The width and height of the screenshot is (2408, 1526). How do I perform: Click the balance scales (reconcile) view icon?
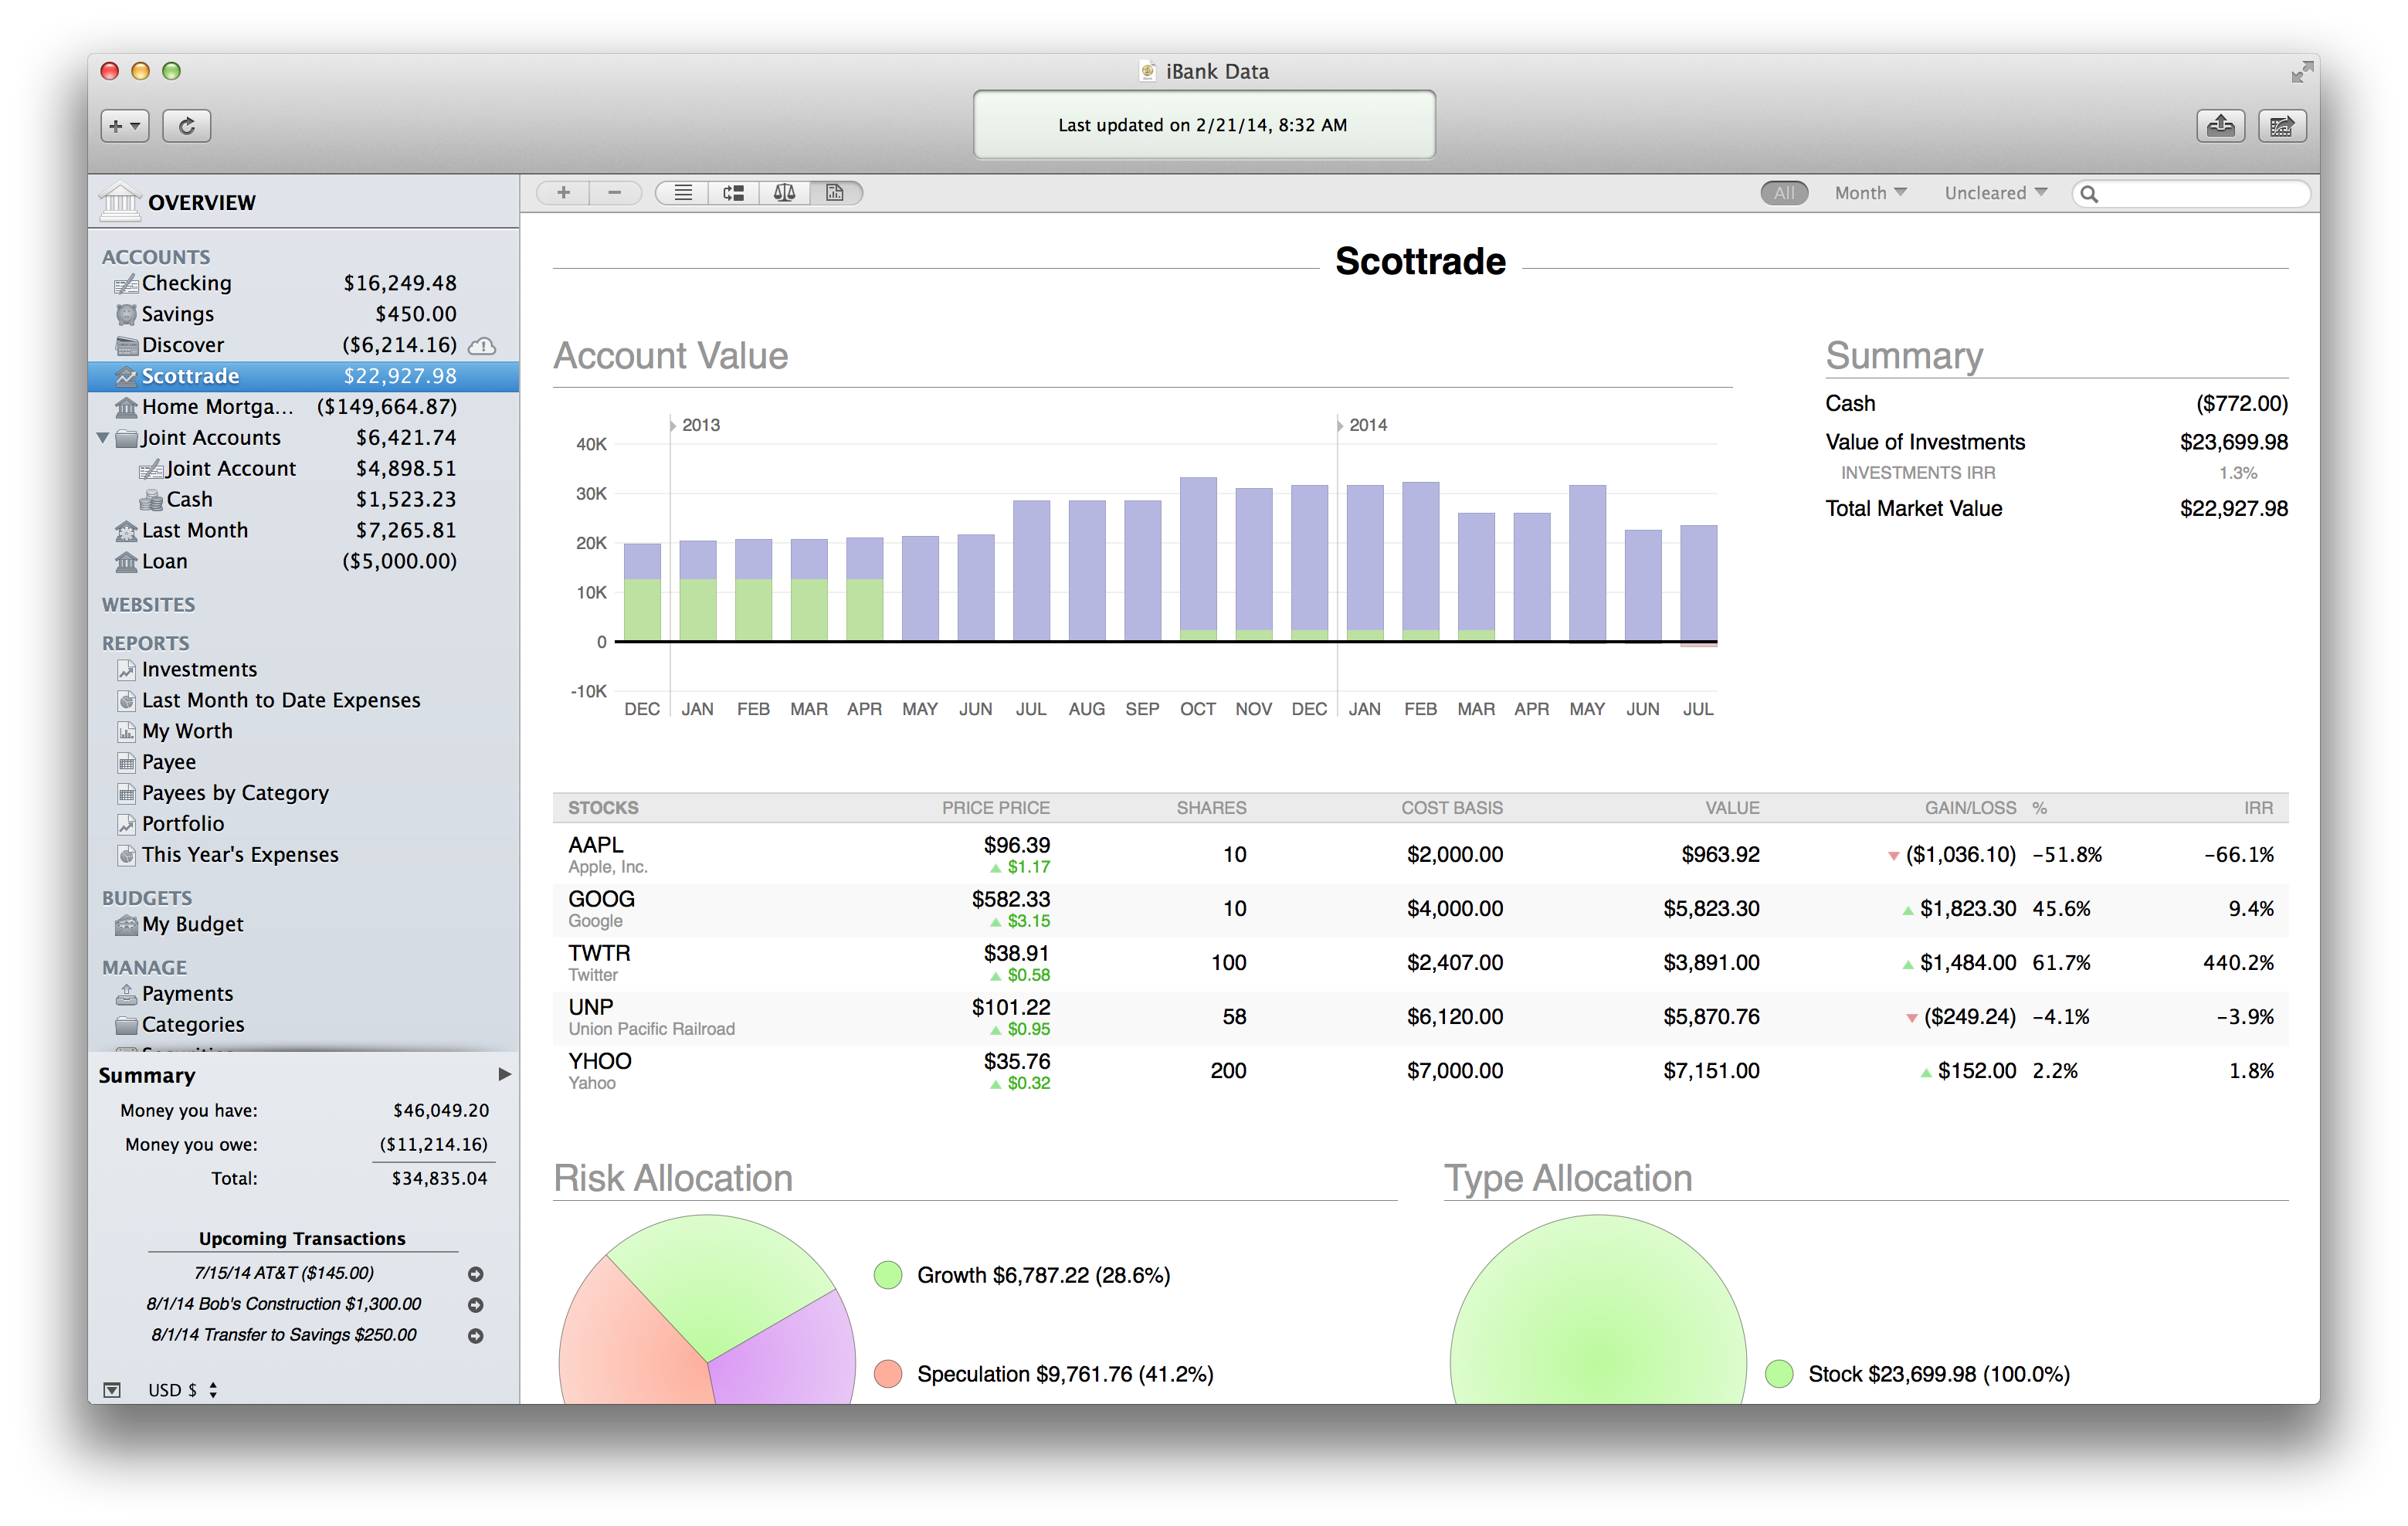pyautogui.click(x=785, y=193)
